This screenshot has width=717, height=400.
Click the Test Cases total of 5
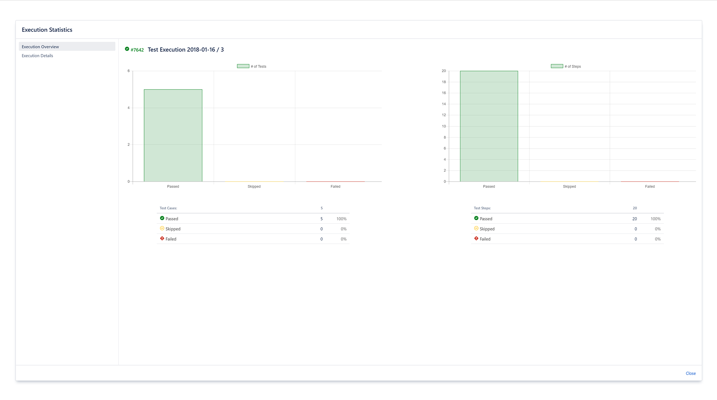pyautogui.click(x=322, y=208)
